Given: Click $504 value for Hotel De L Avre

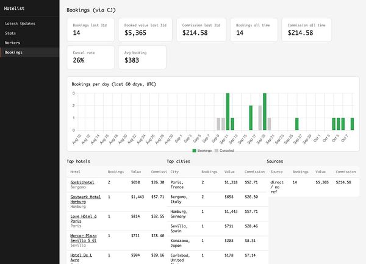Looking at the screenshot, I should 135,255.
